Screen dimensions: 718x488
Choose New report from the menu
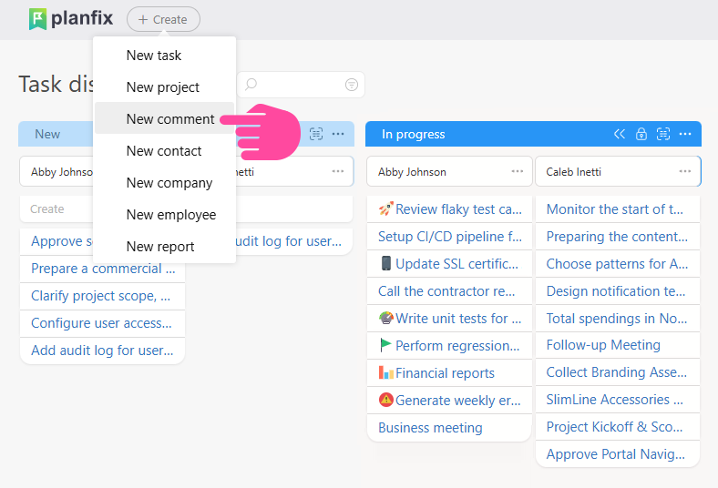[160, 247]
